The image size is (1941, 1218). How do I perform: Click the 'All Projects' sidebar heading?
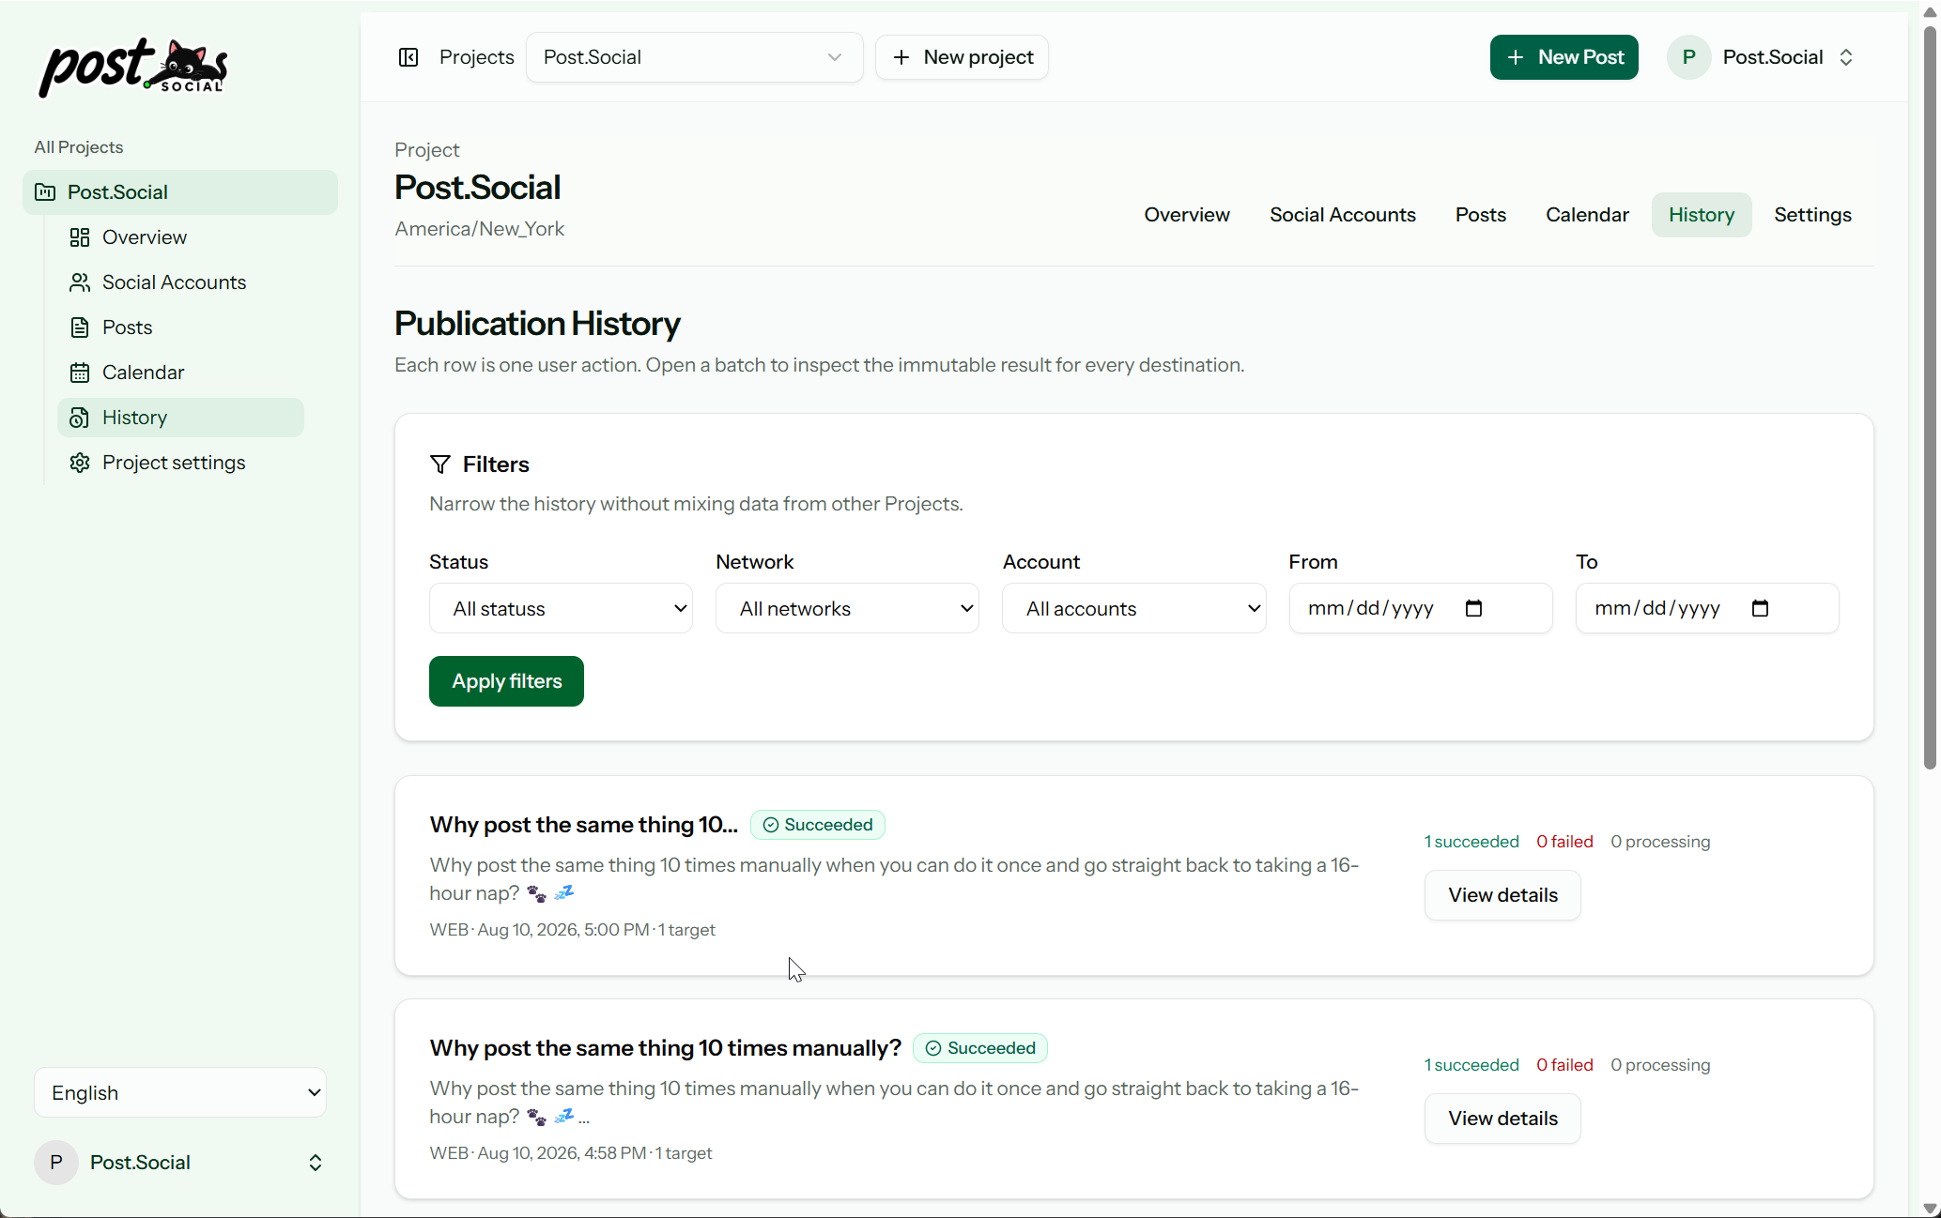[79, 147]
